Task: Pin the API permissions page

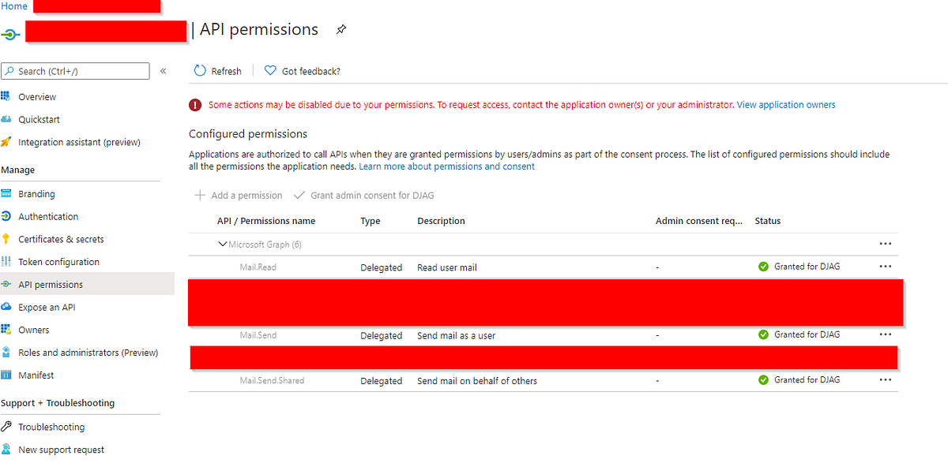Action: 340,29
